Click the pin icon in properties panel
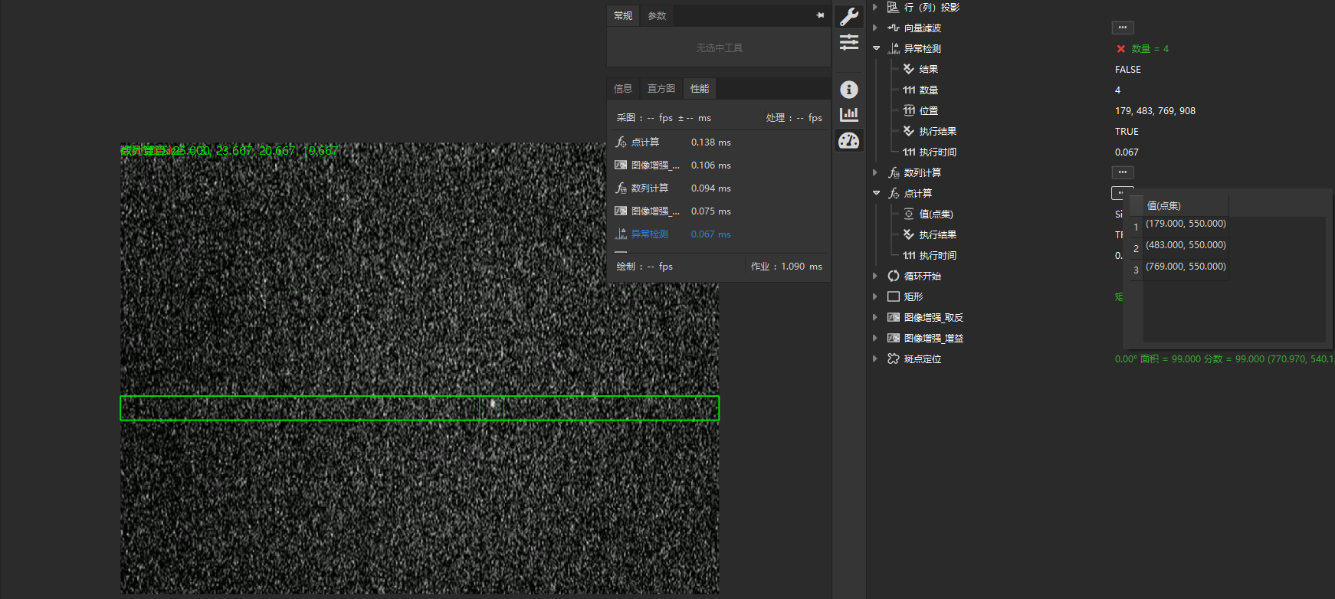This screenshot has height=599, width=1335. pyautogui.click(x=820, y=15)
